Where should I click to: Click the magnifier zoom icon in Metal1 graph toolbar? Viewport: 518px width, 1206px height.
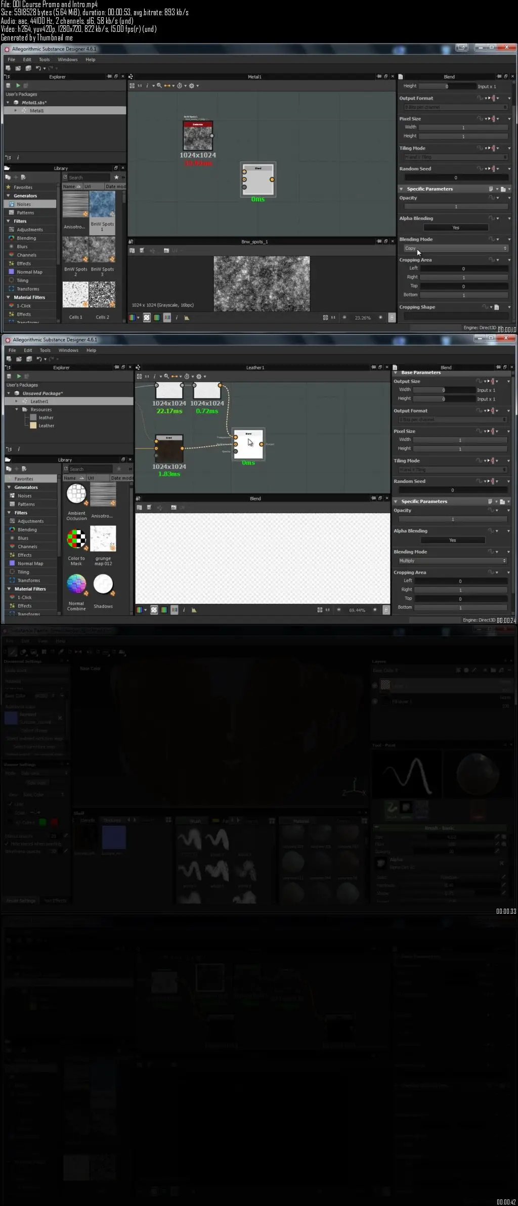(x=159, y=85)
